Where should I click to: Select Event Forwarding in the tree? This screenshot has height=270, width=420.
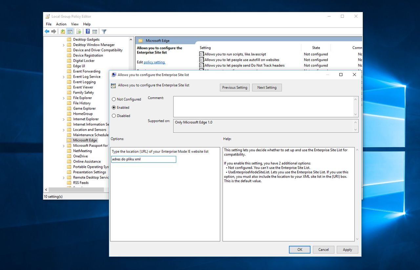pyautogui.click(x=87, y=71)
